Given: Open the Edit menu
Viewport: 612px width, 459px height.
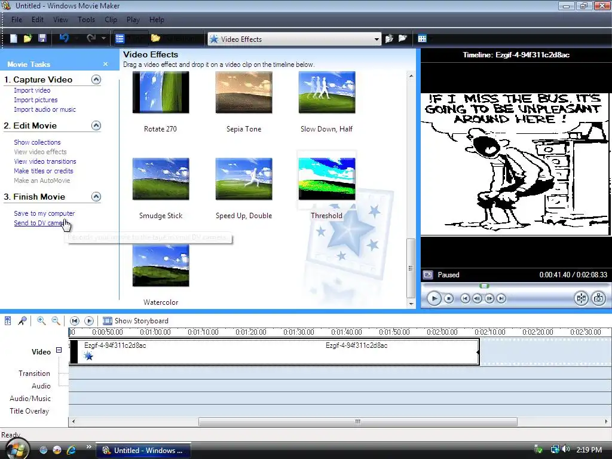Looking at the screenshot, I should point(38,20).
